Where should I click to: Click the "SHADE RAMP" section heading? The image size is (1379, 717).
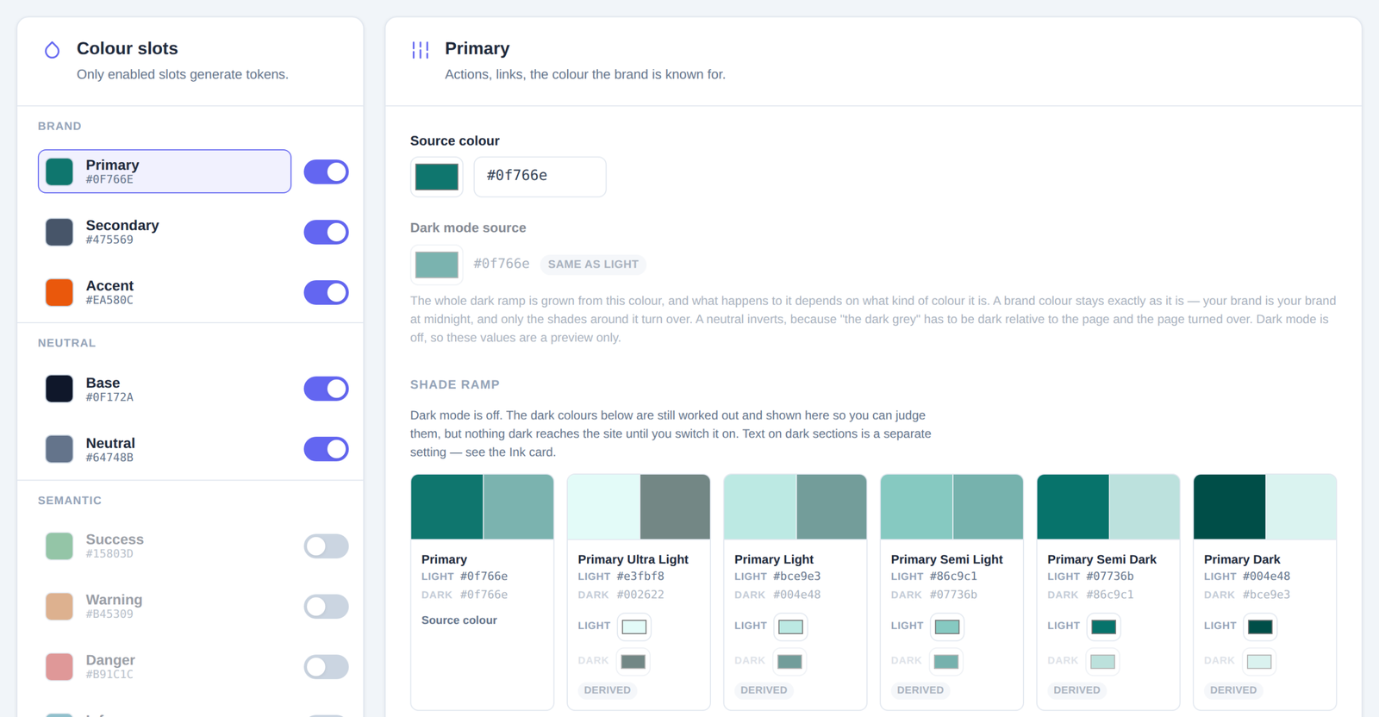point(455,384)
